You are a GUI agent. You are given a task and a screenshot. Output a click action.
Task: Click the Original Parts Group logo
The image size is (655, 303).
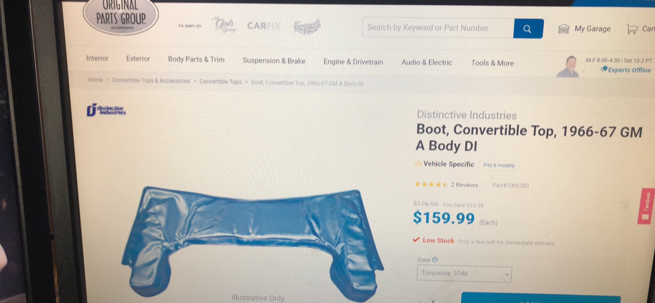pos(121,17)
